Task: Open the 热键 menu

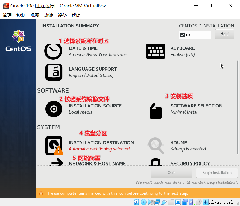Action: (x=48, y=15)
